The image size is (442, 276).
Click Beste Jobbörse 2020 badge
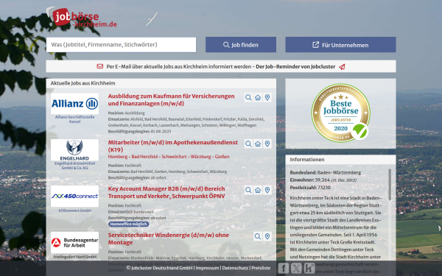pos(341,113)
